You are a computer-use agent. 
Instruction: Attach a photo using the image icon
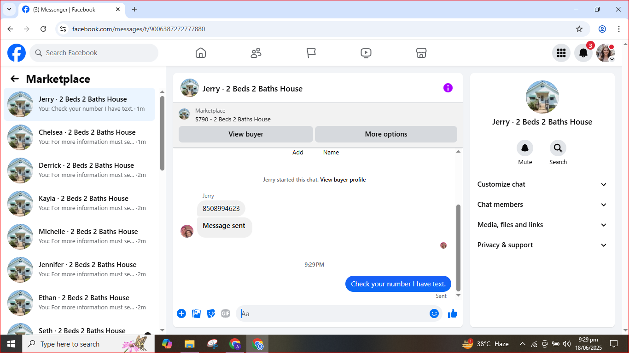coord(197,313)
